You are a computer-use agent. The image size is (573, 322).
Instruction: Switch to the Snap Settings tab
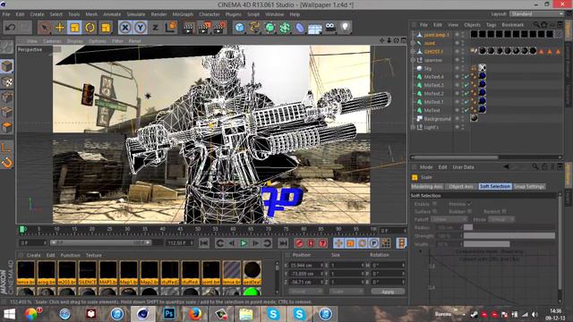[529, 187]
